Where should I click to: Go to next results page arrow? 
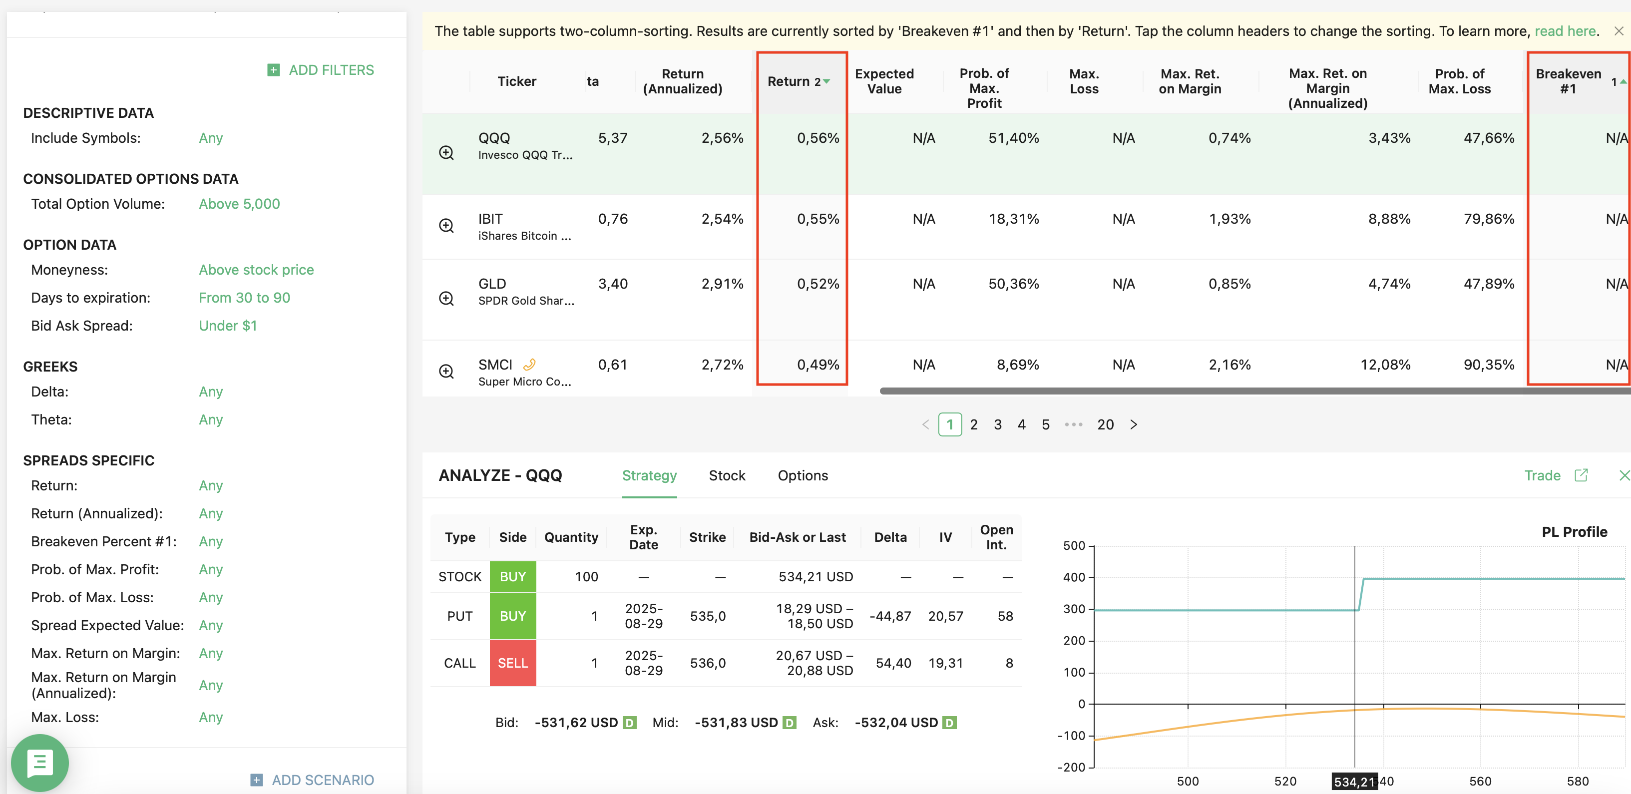(x=1133, y=424)
